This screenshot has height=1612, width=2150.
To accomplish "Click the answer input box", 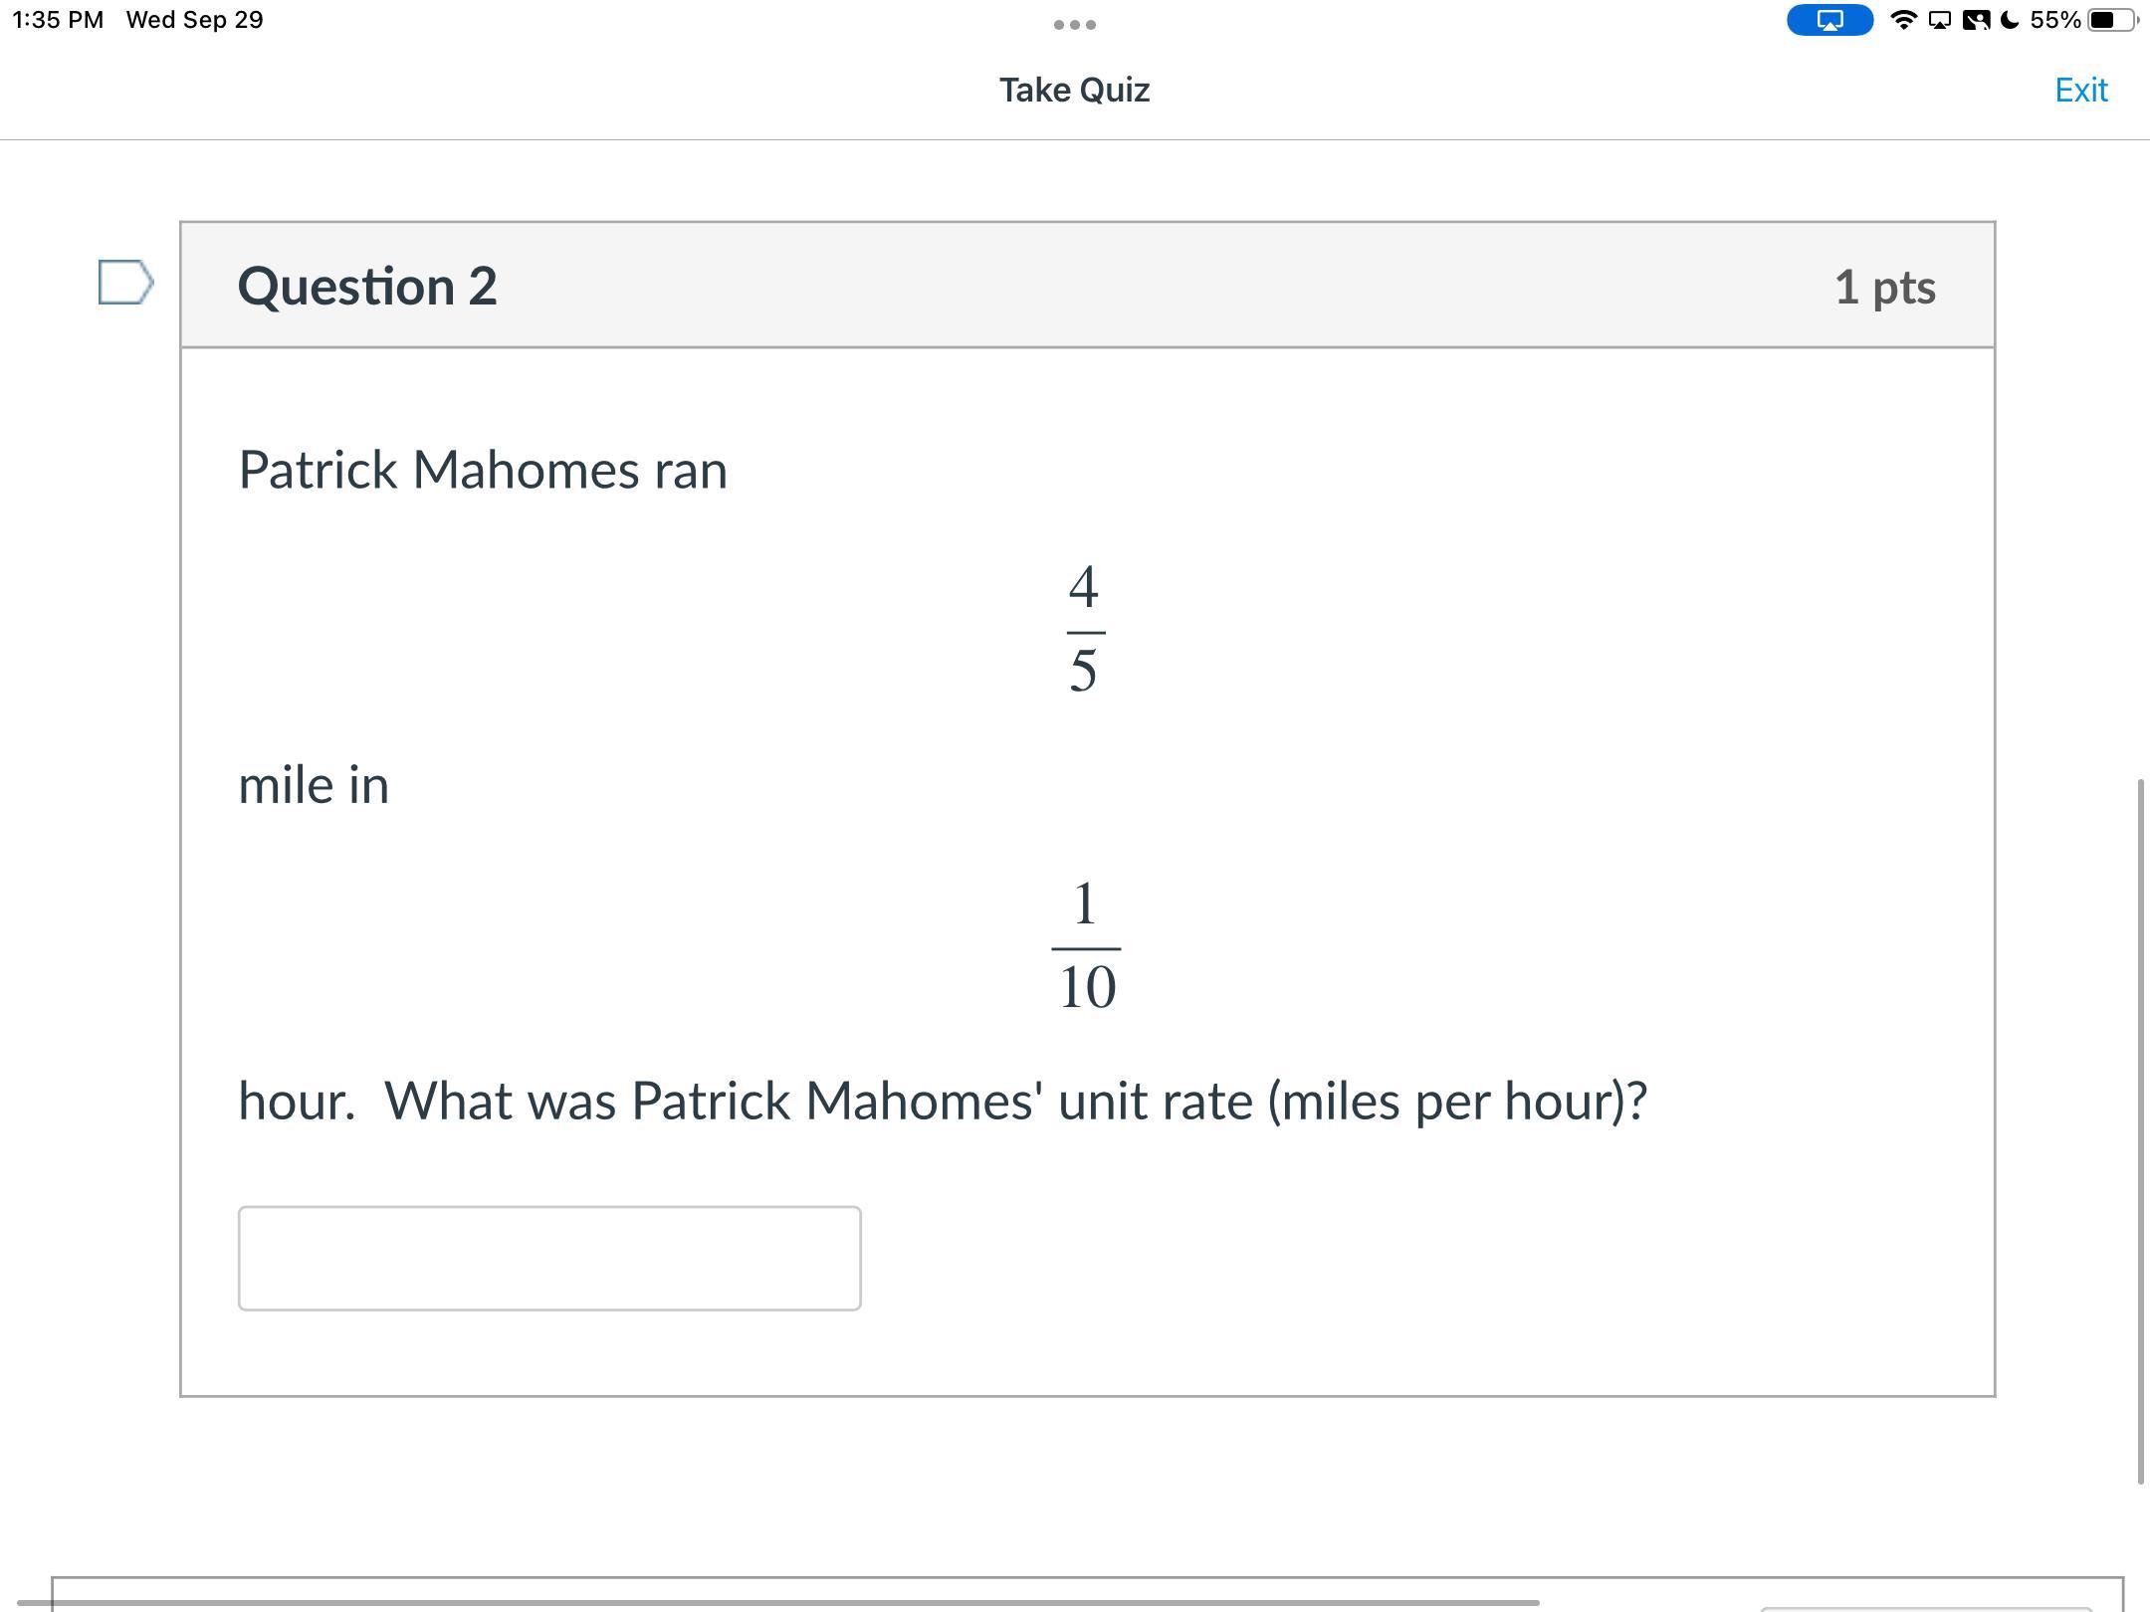I will (x=549, y=1258).
